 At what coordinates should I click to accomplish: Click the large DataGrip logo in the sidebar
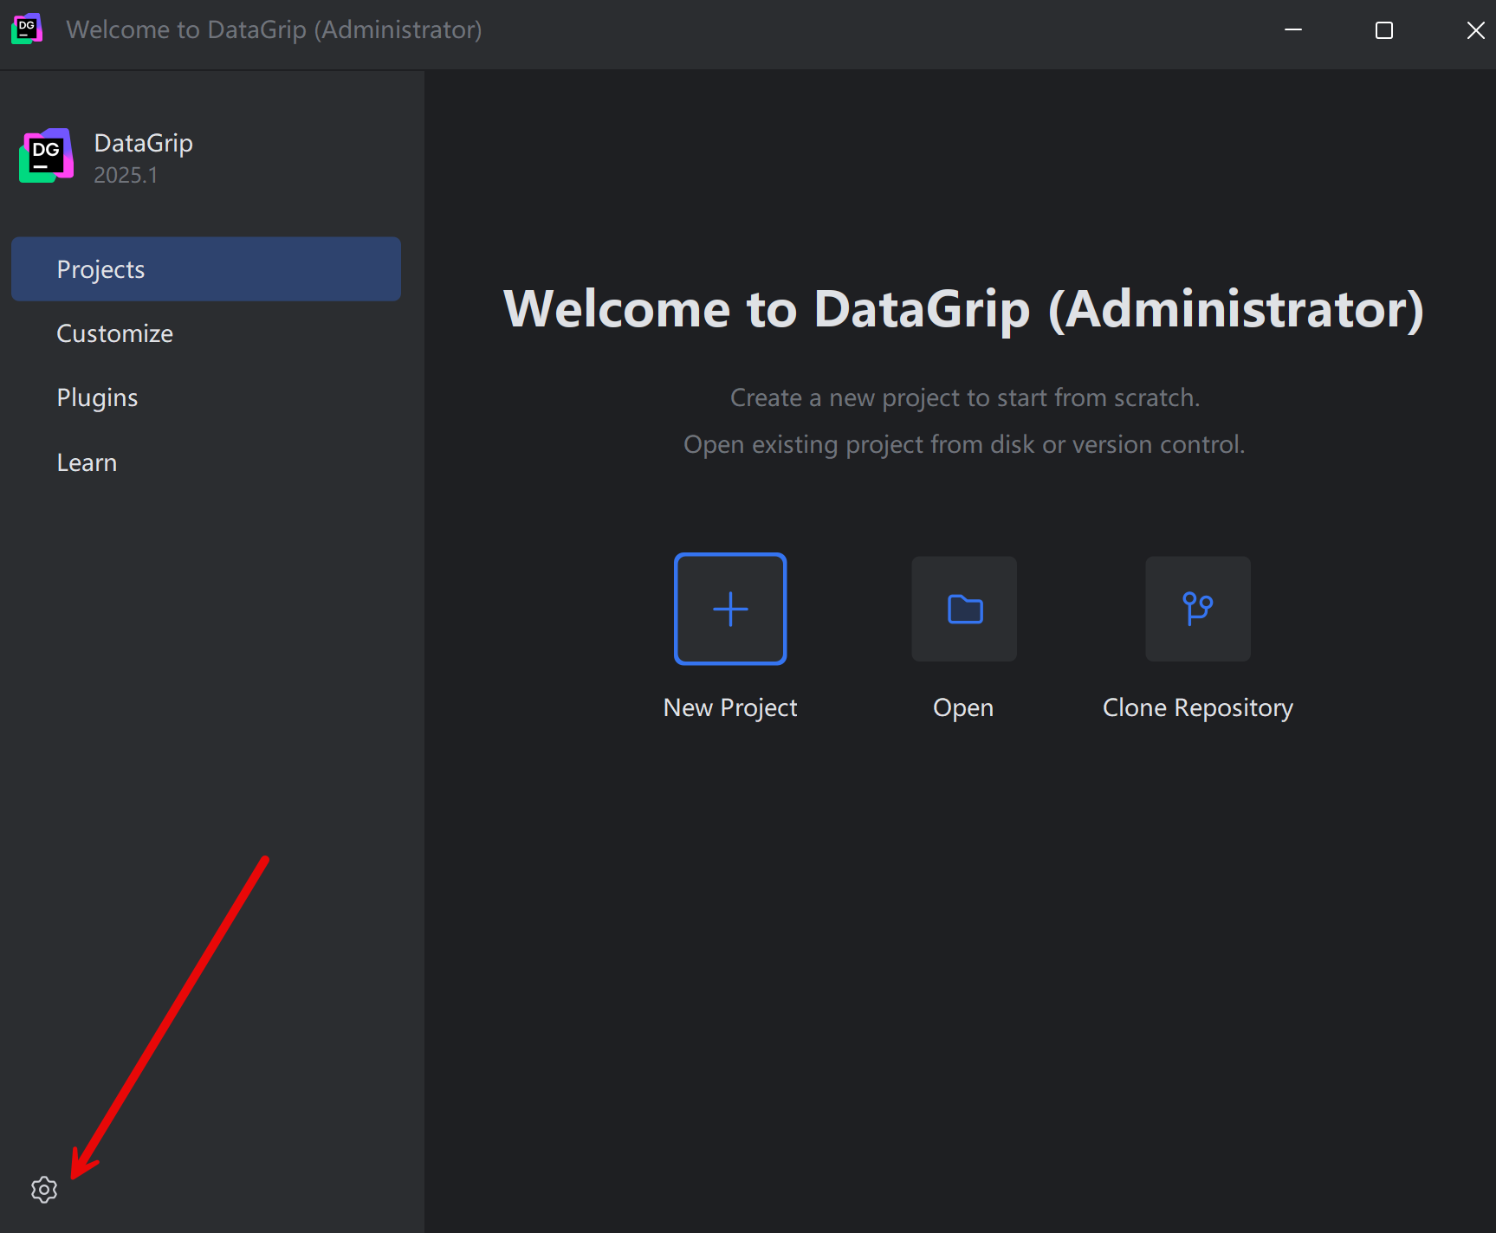tap(47, 156)
